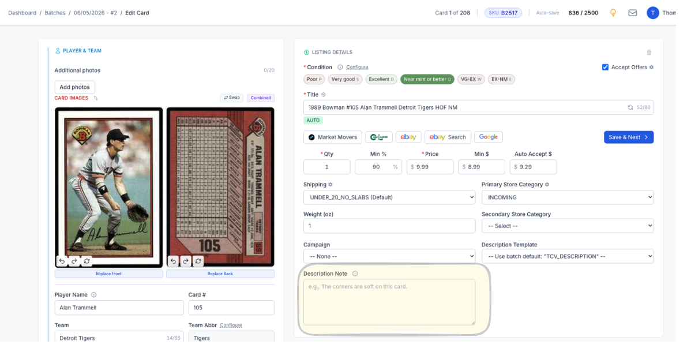Select the EX-NM condition chip
Image resolution: width=691 pixels, height=352 pixels.
[x=501, y=80]
